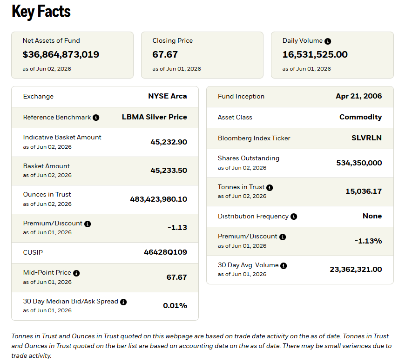Click the Exchange row label

pyautogui.click(x=38, y=97)
